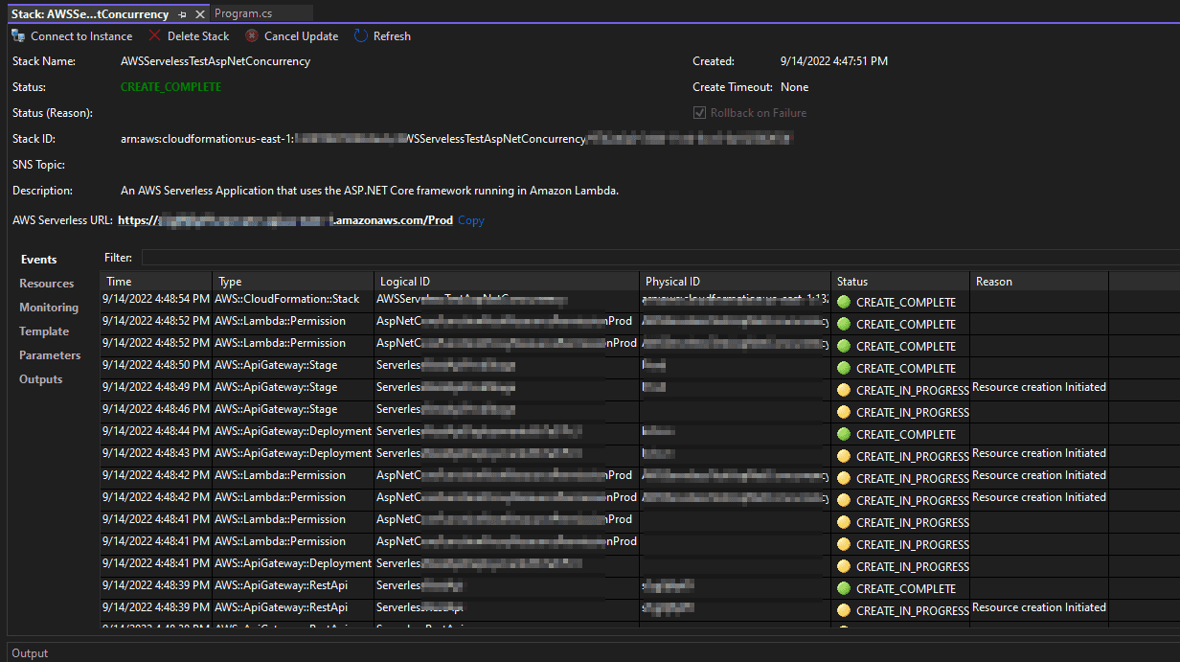Click yellow status icon on the 4:48:49 PM Stage row
This screenshot has height=662, width=1180.
point(844,390)
